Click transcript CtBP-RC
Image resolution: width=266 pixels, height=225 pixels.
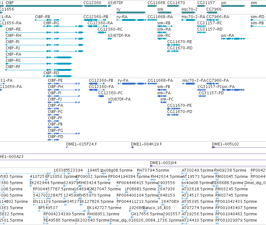tap(39, 64)
